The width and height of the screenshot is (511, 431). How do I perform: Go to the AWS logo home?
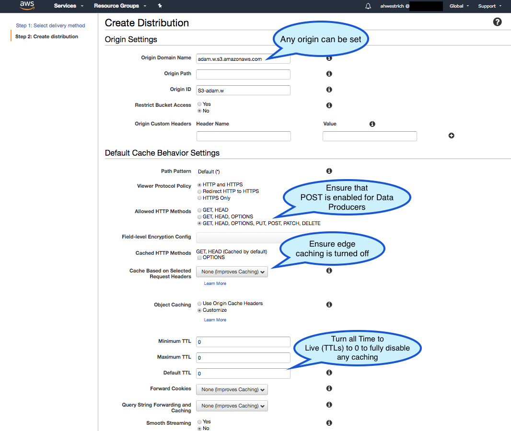tap(27, 6)
